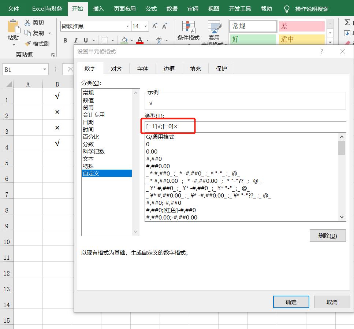354x329 pixels.
Task: Toggle underline formatting
Action: [x=85, y=40]
